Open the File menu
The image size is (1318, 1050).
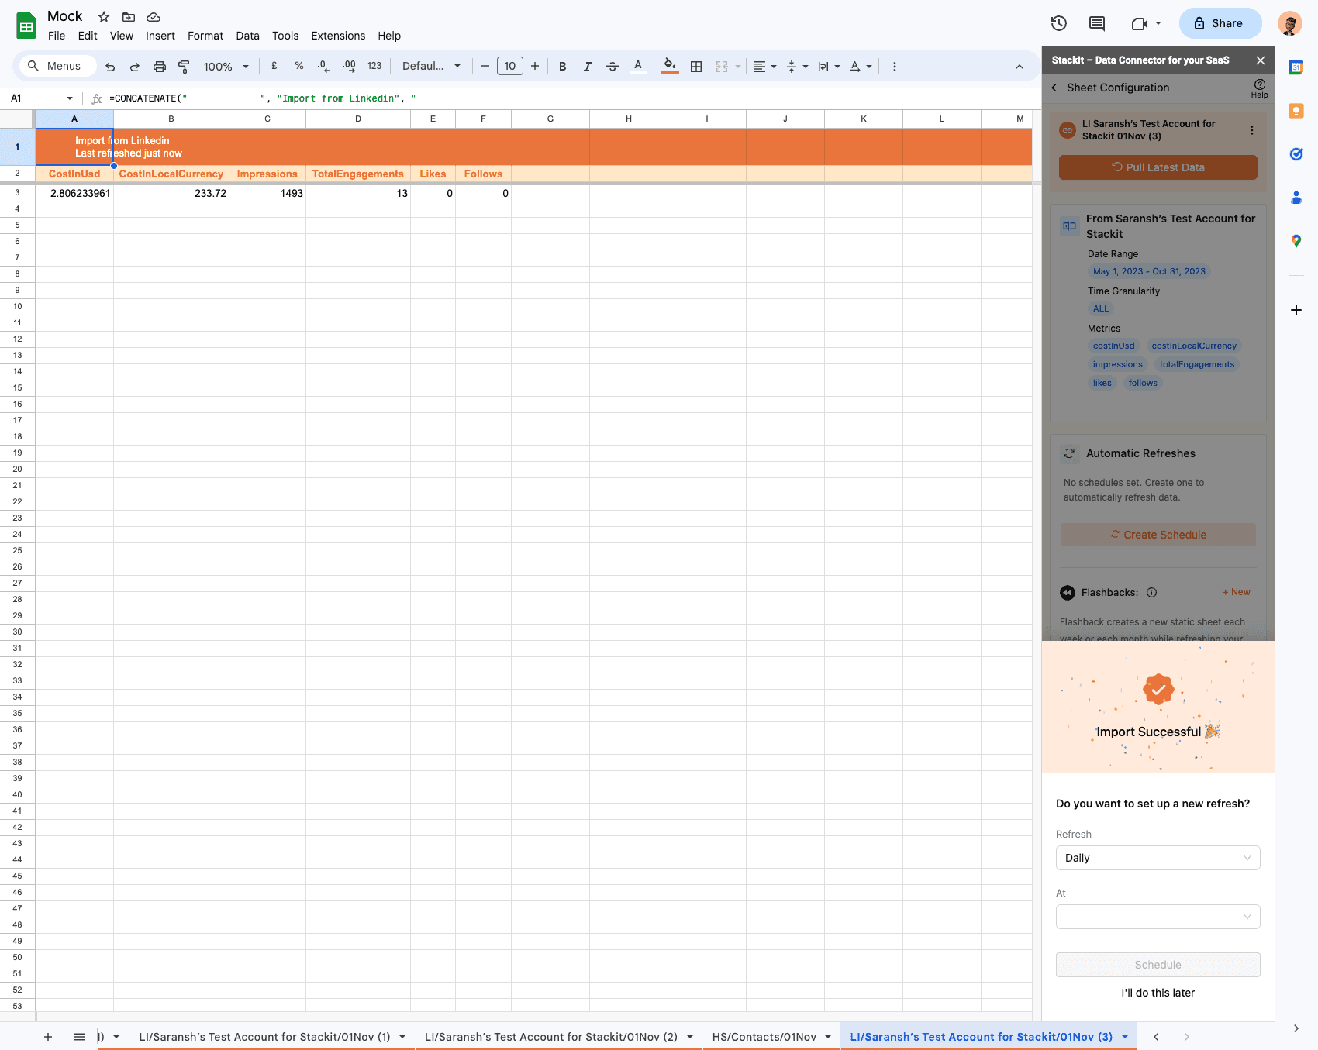pos(57,36)
